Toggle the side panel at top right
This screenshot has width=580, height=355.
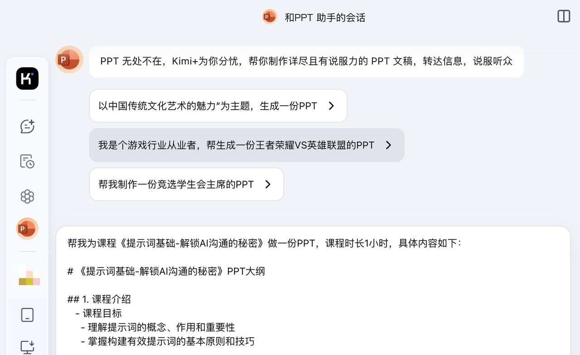point(564,16)
